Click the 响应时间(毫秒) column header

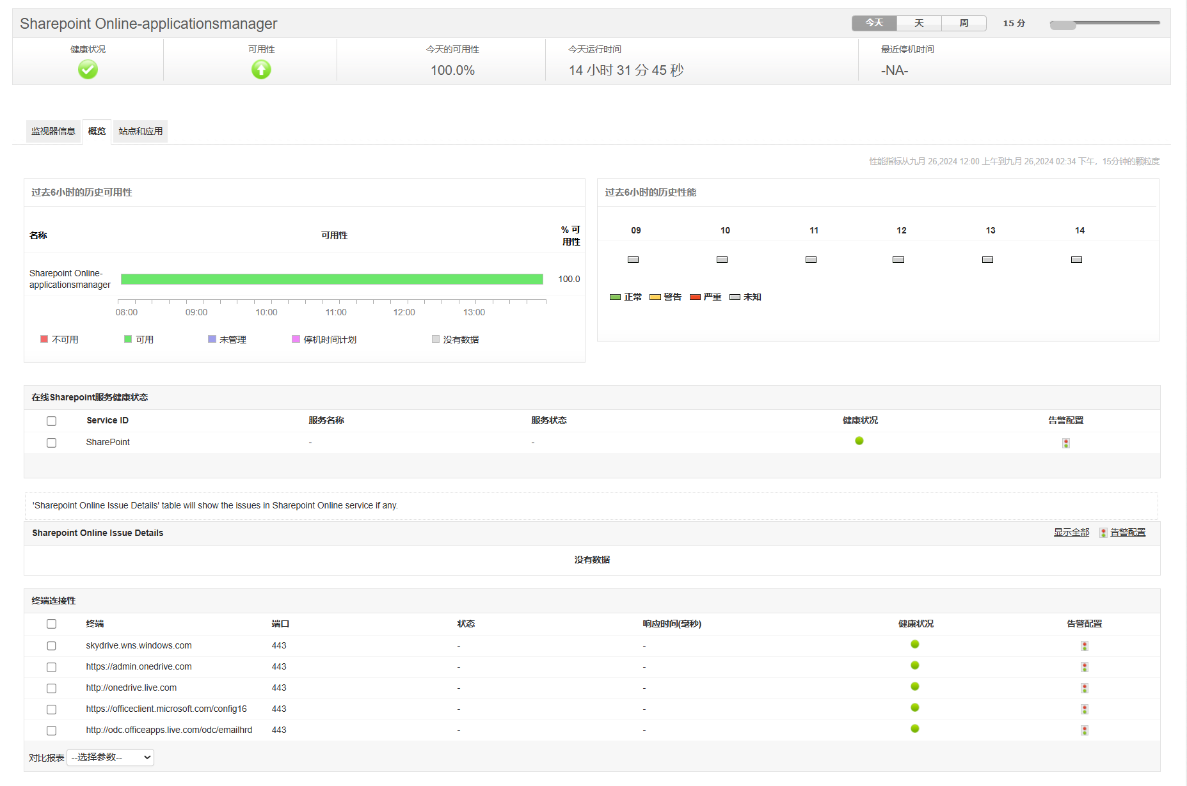[x=672, y=624]
